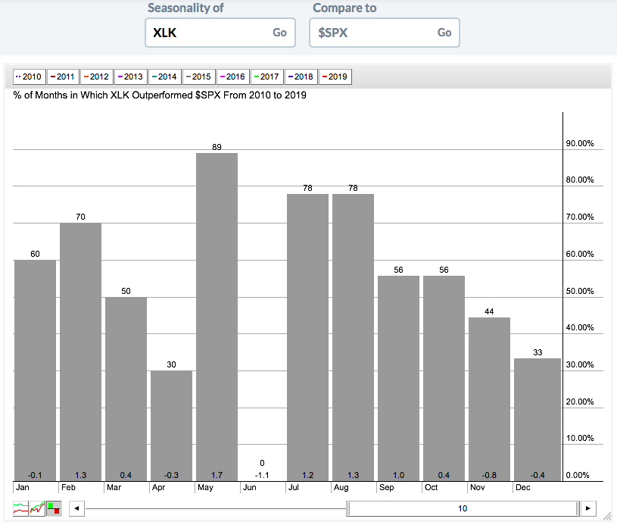
Task: Switch to same-scale line chart icon
Action: 37,508
